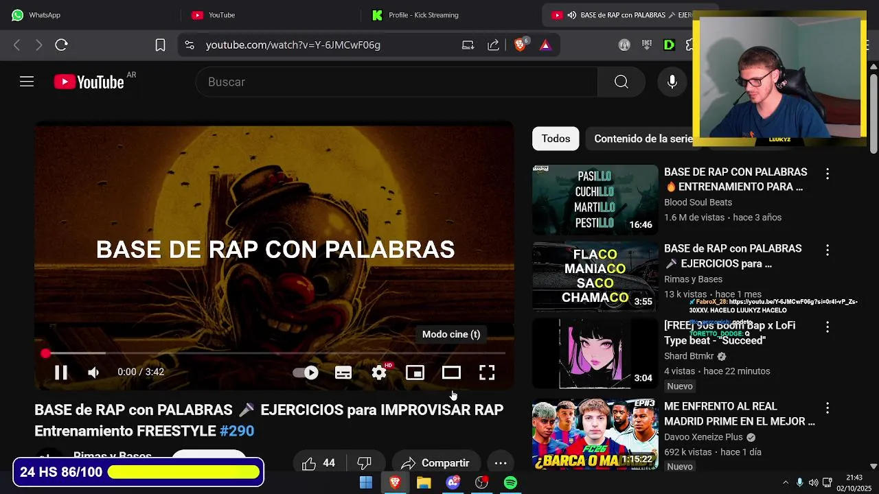Open the player settings gear
The width and height of the screenshot is (879, 494).
pos(379,373)
